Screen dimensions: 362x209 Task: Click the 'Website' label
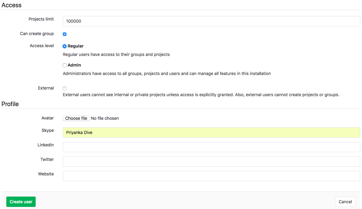coord(46,174)
